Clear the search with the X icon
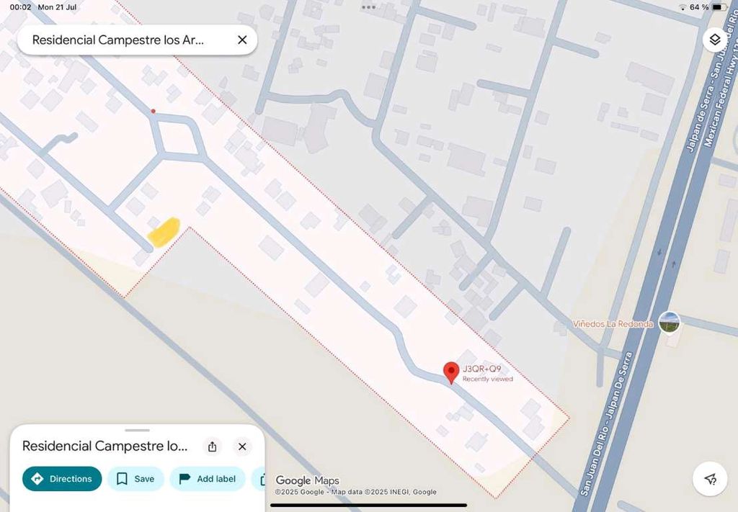 point(242,40)
